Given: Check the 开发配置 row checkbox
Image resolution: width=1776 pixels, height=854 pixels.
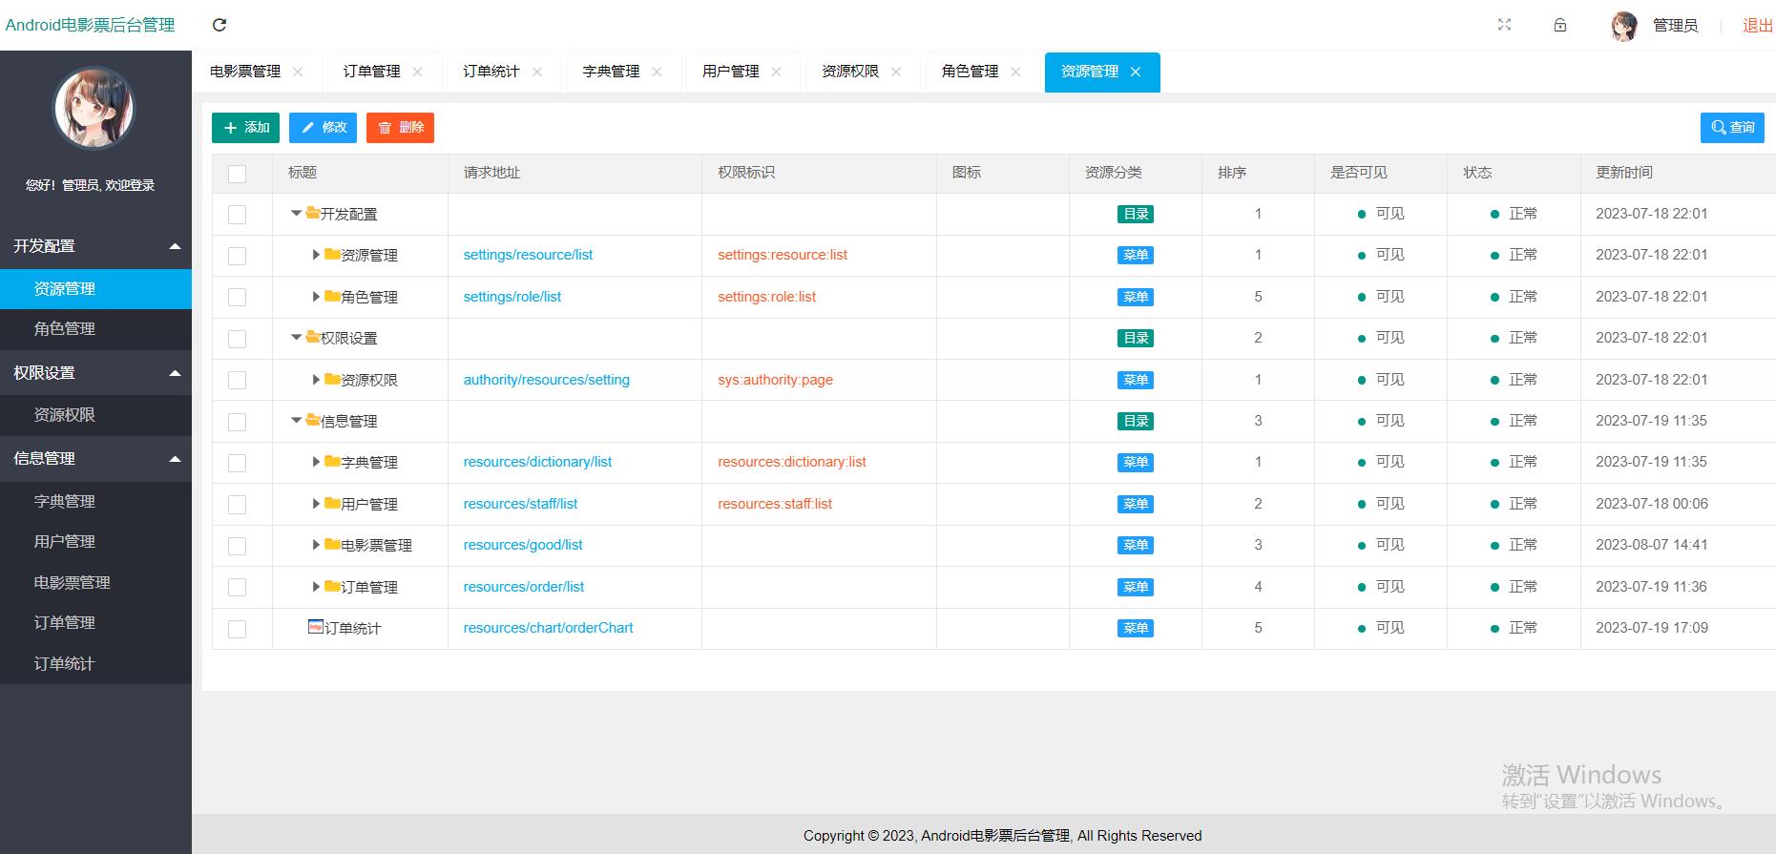Looking at the screenshot, I should [x=238, y=215].
